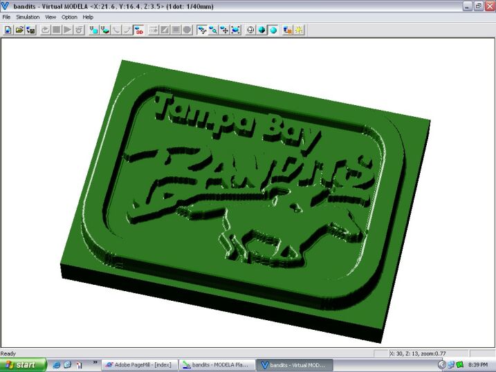This screenshot has height=372, width=496.
Task: Click the fit-to-screen view icon
Action: 235,30
